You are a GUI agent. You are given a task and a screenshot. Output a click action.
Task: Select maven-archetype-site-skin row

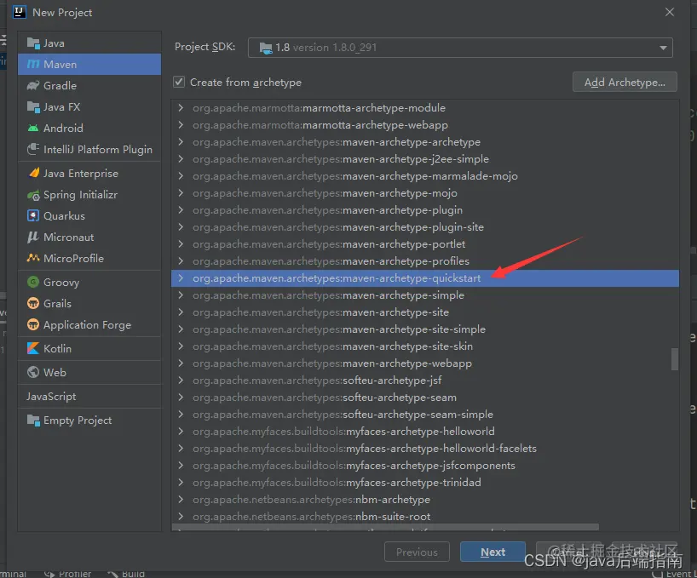pos(425,346)
